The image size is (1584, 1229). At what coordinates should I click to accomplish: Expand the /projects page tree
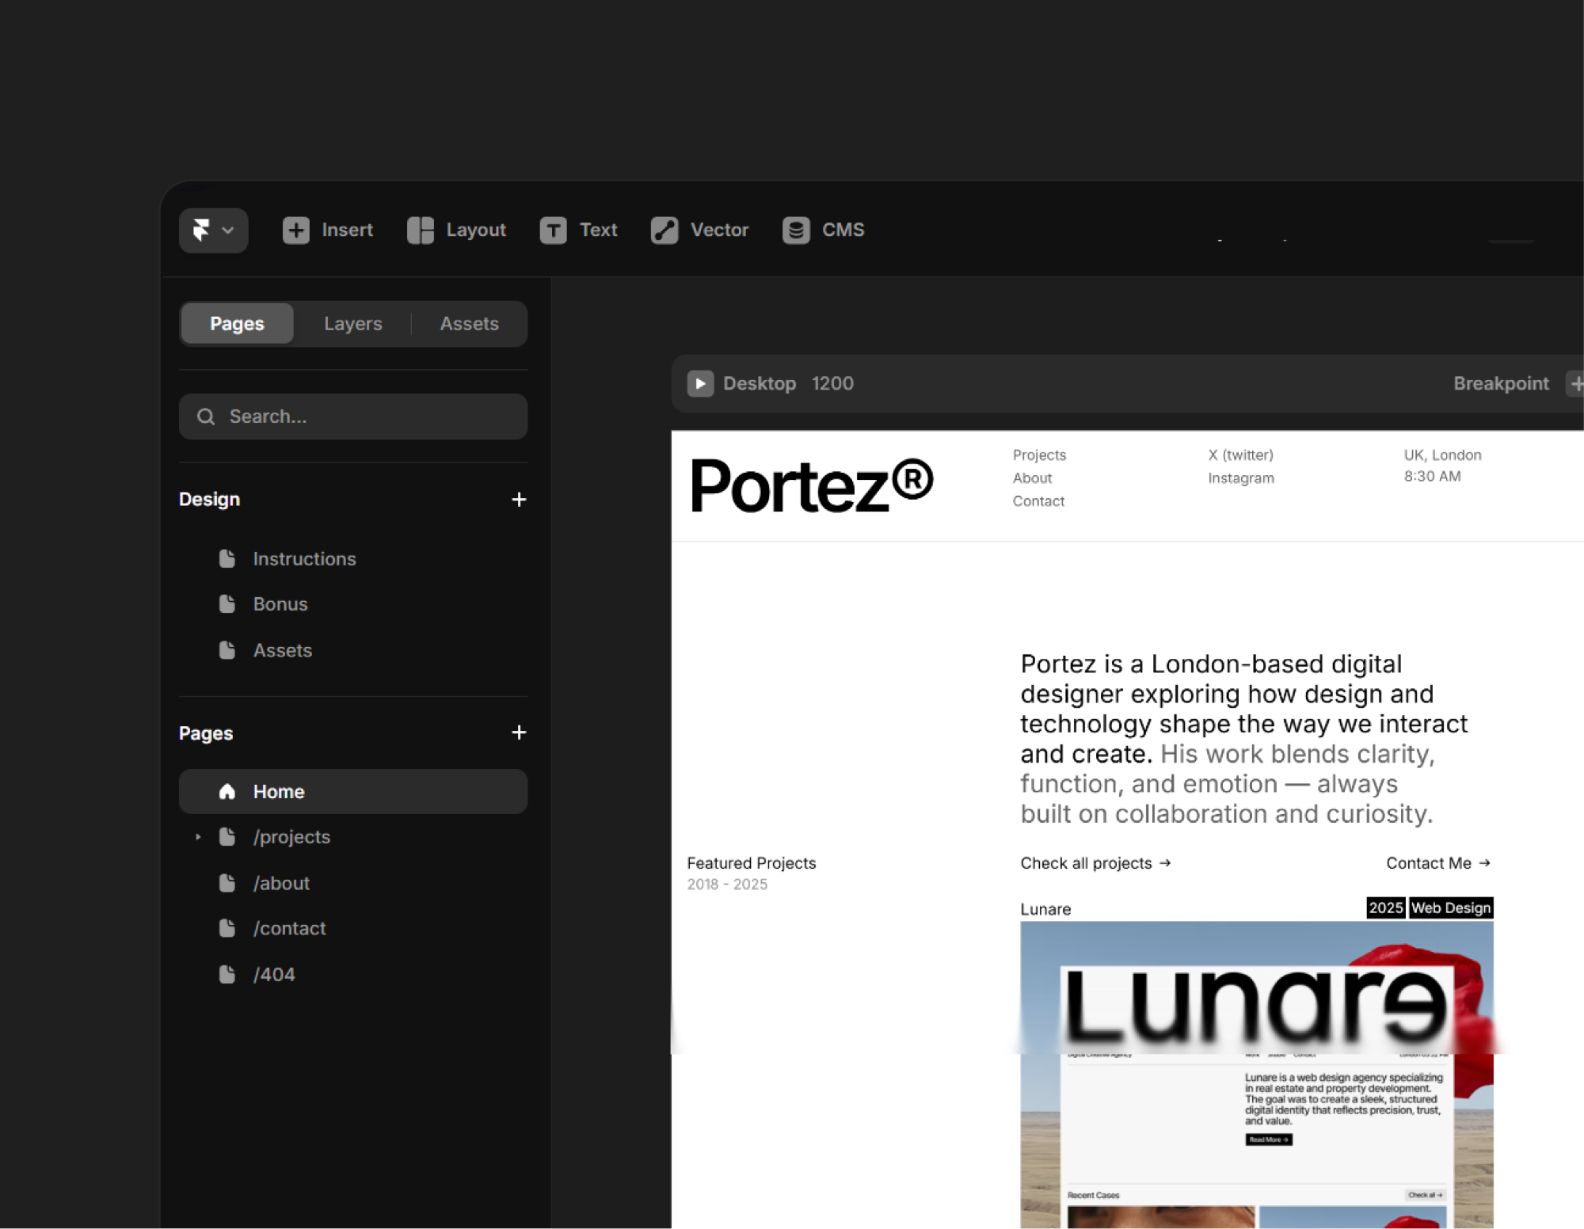point(198,837)
